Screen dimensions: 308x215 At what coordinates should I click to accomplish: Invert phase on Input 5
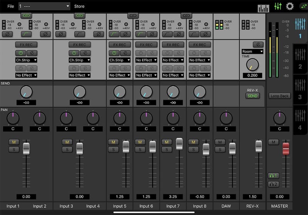pos(126,34)
